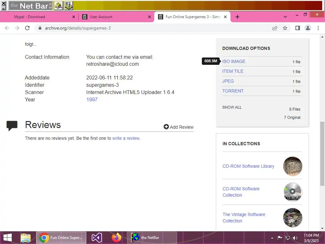Screen dimensions: 325x244
Task: Download the JPEG file
Action: (x=228, y=81)
